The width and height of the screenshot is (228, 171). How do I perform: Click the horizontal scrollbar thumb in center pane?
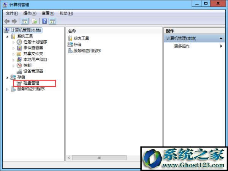click(x=99, y=158)
